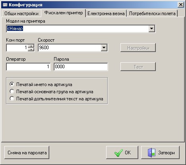Switch to Общи настройки tab

21,13
